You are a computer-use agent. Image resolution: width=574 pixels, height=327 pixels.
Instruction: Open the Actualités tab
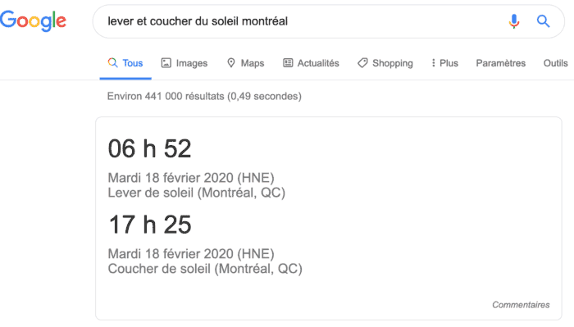[311, 63]
